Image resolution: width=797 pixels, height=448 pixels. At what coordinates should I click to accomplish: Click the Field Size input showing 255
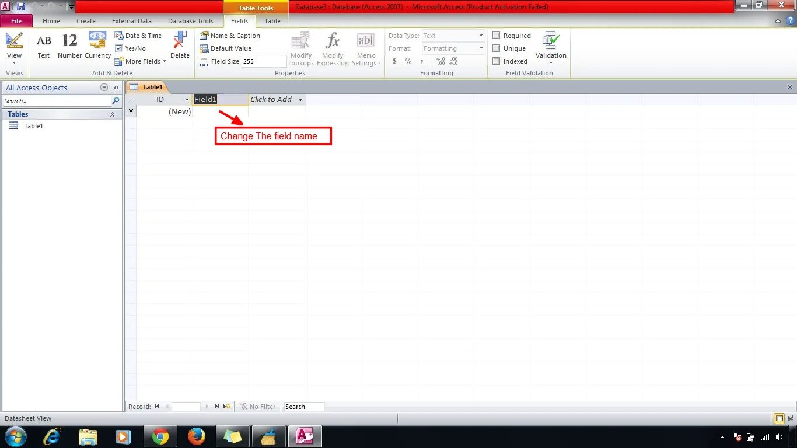[264, 61]
